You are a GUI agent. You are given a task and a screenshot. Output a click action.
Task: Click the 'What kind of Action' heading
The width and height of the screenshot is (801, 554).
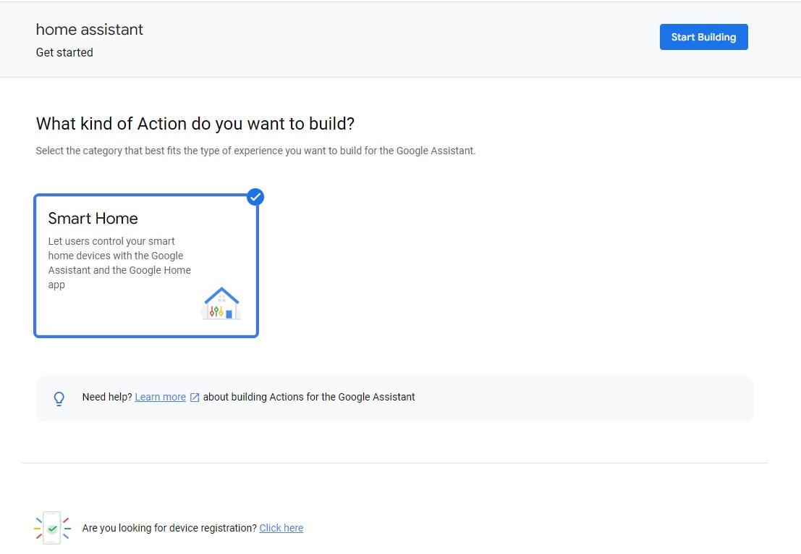[195, 124]
